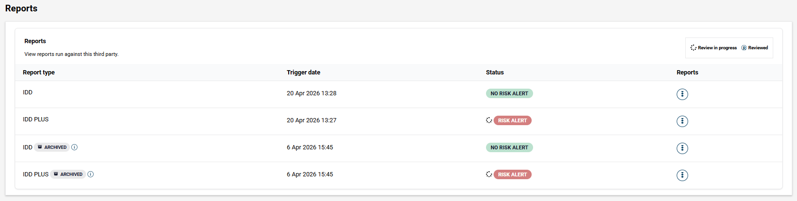The height and width of the screenshot is (201, 797).
Task: Click the IDD PLUS label in the archived row
Action: click(x=36, y=174)
